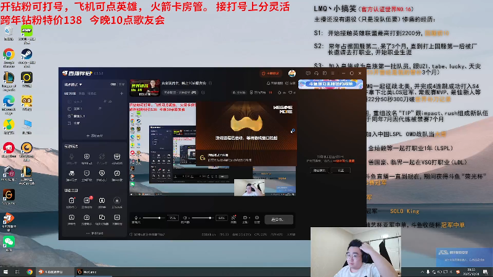Open the 美颜 beauty filter icon
The width and height of the screenshot is (493, 277).
(234, 218)
